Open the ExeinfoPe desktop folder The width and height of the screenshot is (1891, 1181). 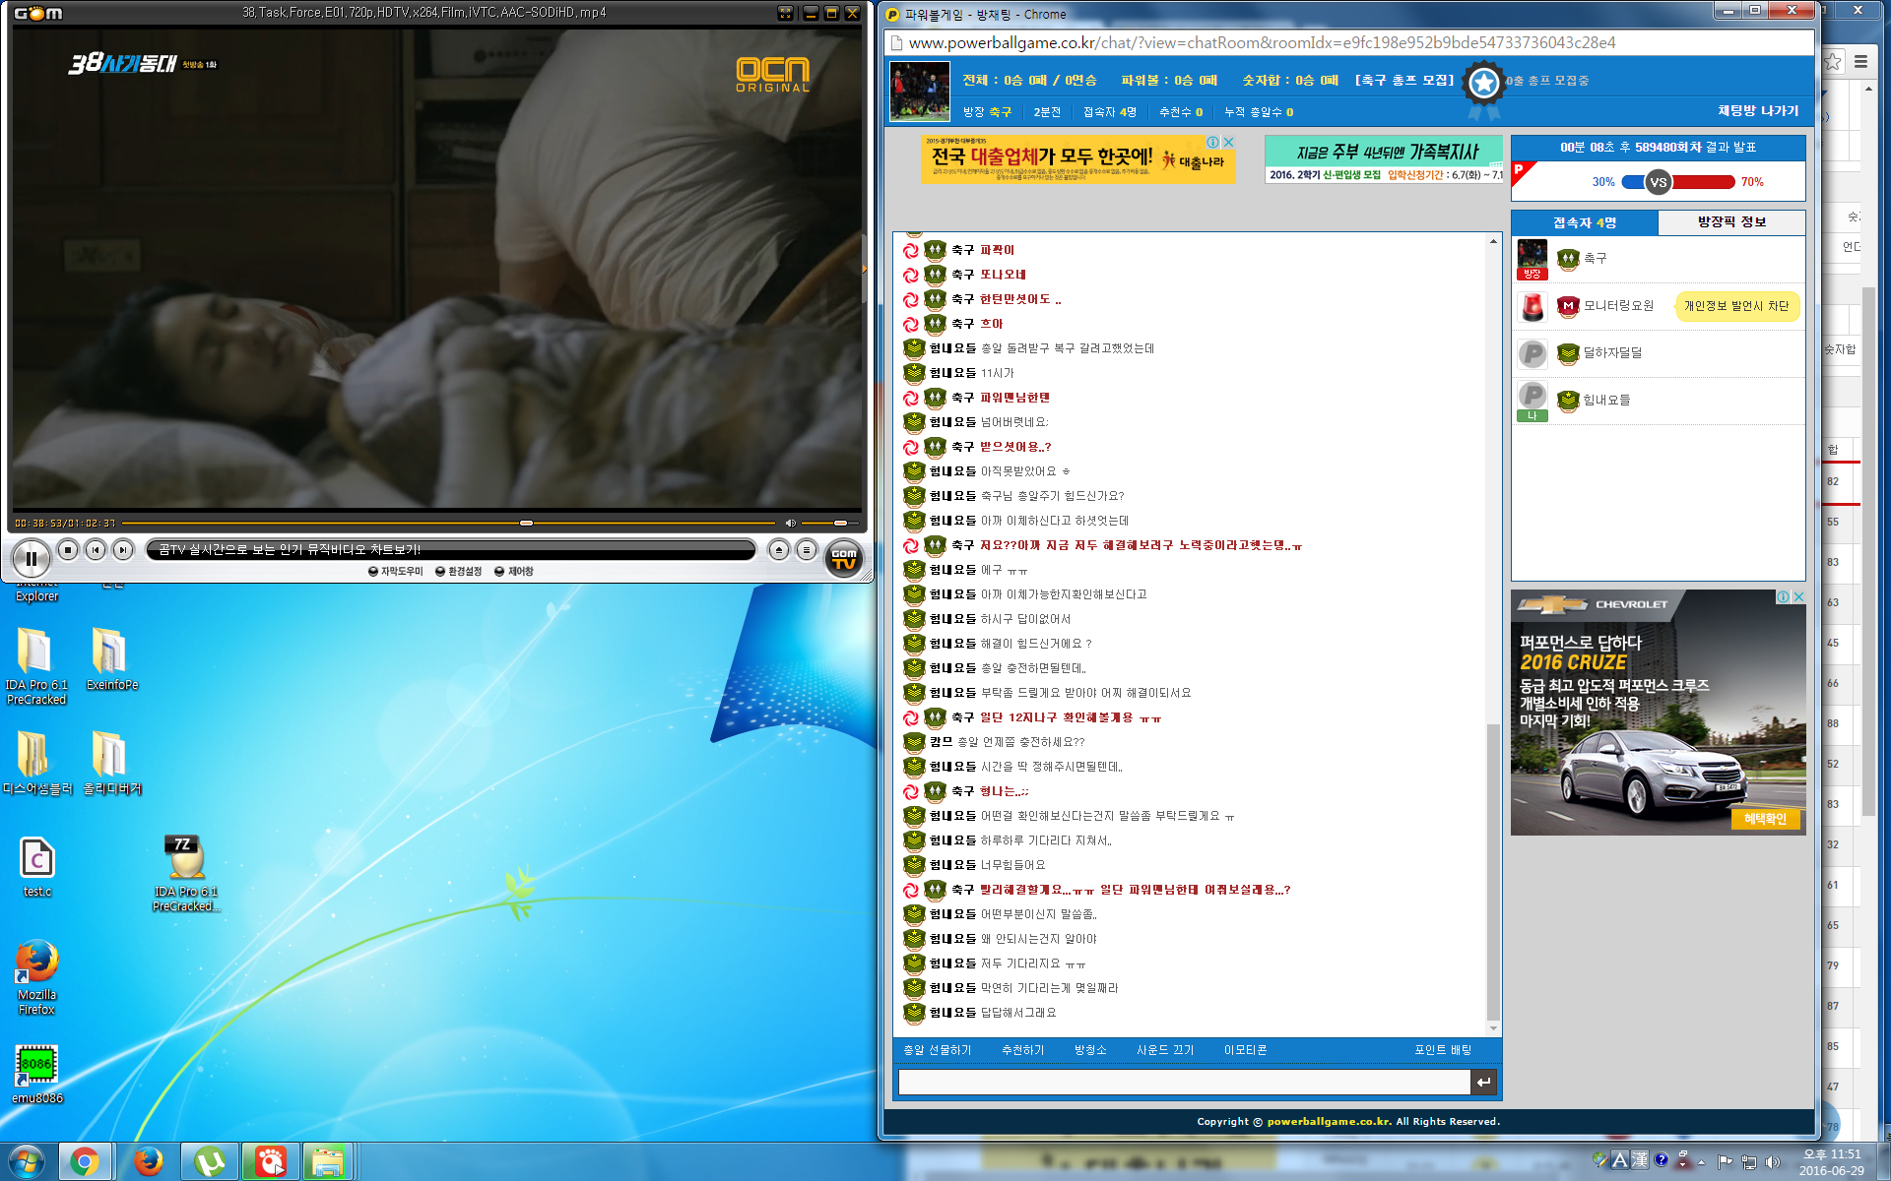[111, 659]
